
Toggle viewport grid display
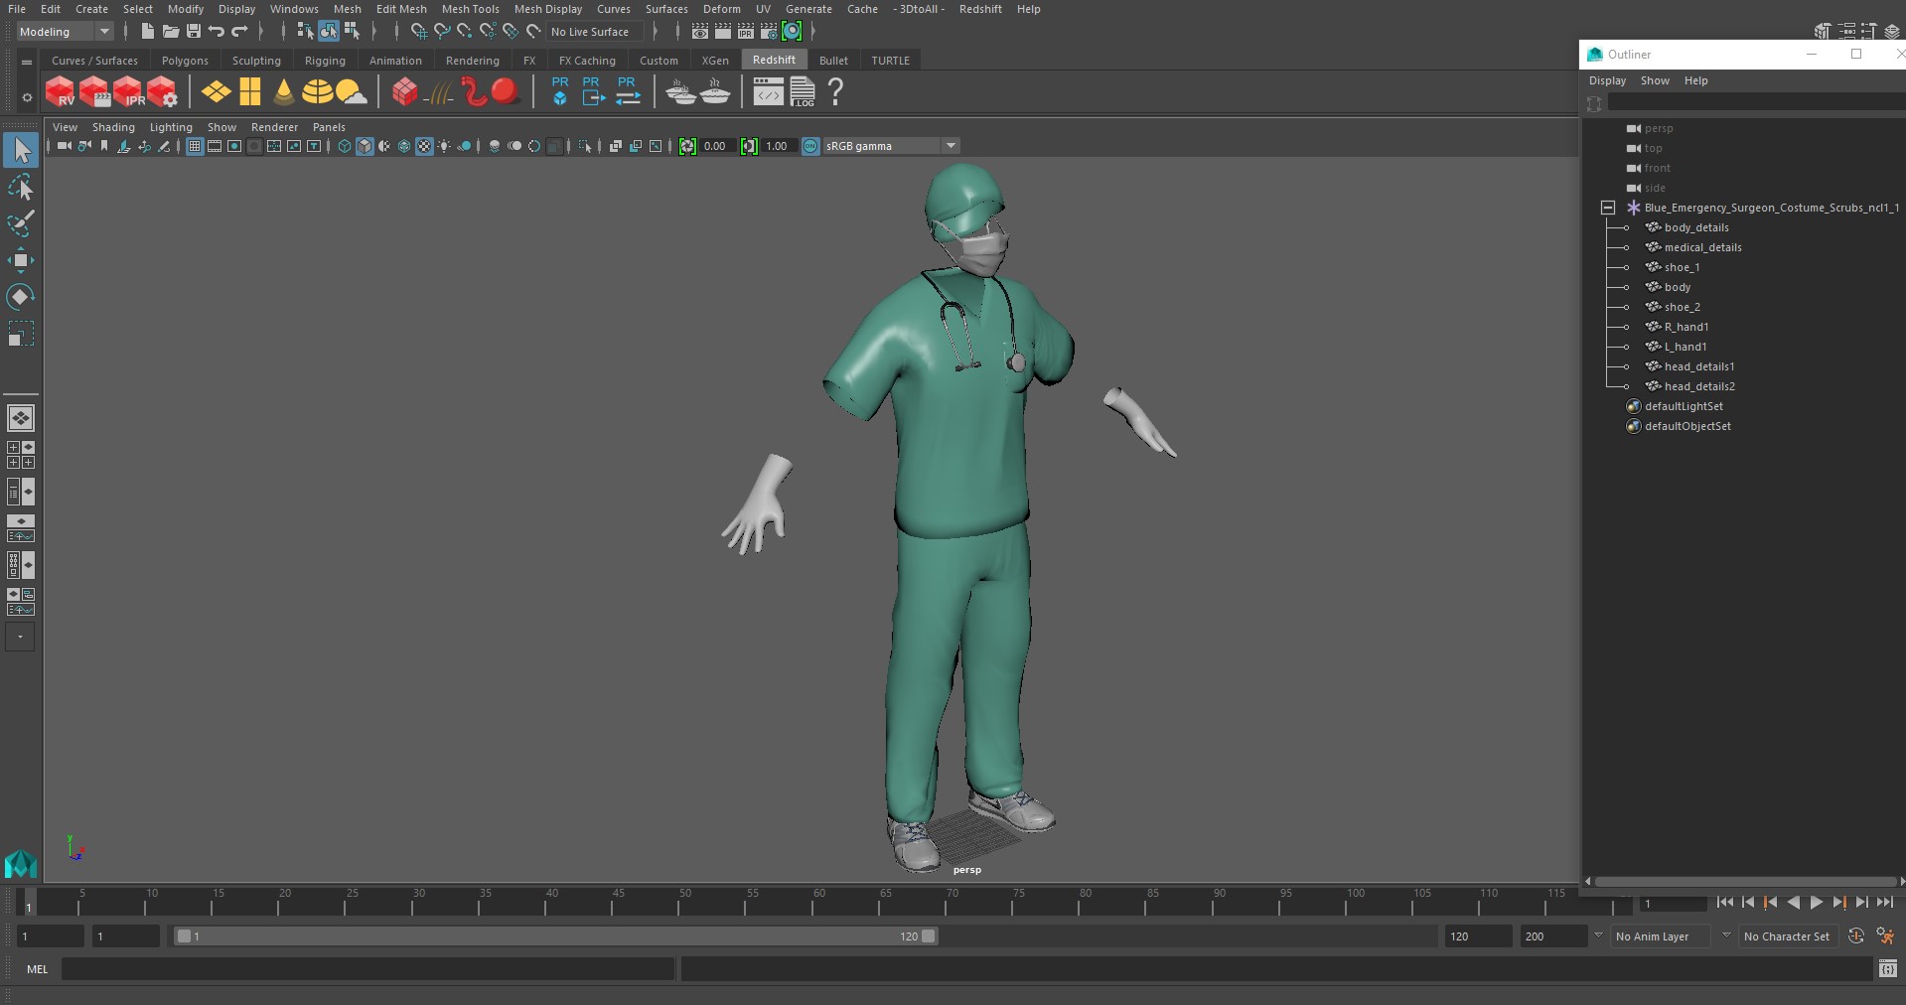(x=195, y=146)
